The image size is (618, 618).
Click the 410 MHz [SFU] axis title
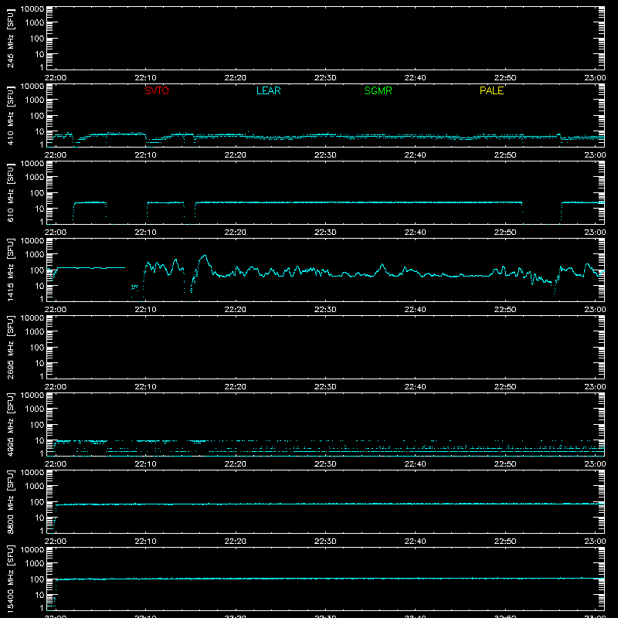11,115
